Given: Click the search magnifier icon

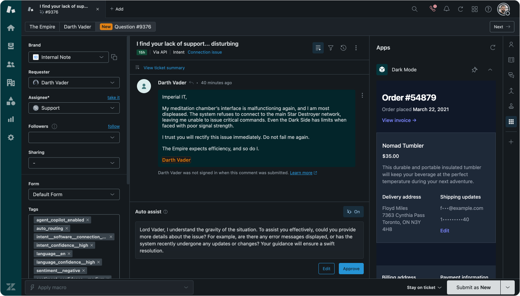Looking at the screenshot, I should pyautogui.click(x=415, y=9).
